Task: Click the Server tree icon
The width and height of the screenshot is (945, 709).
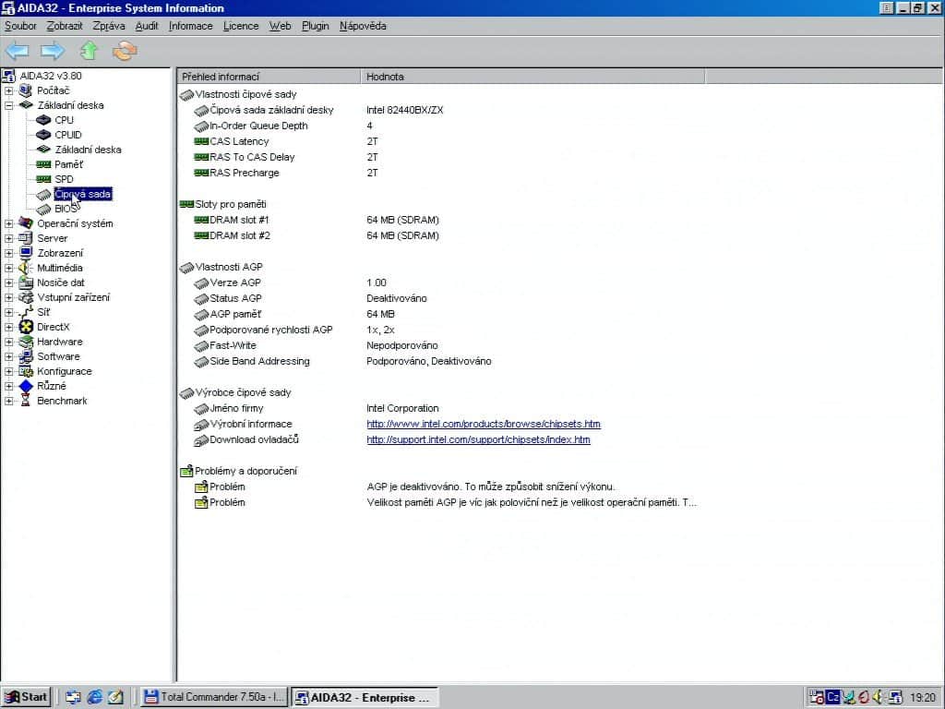Action: [25, 238]
